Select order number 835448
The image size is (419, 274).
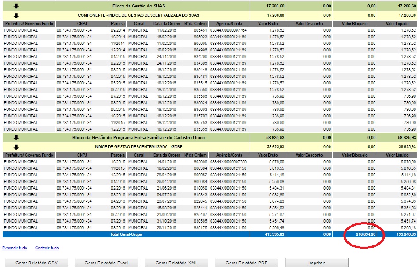tap(200, 69)
